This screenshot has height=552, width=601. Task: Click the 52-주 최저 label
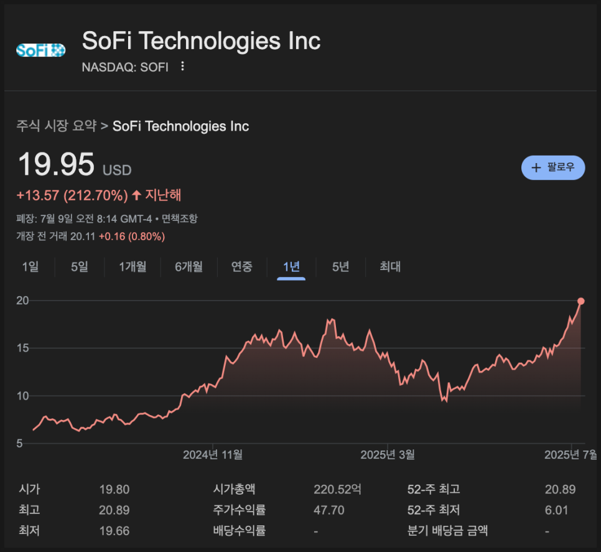tap(434, 510)
